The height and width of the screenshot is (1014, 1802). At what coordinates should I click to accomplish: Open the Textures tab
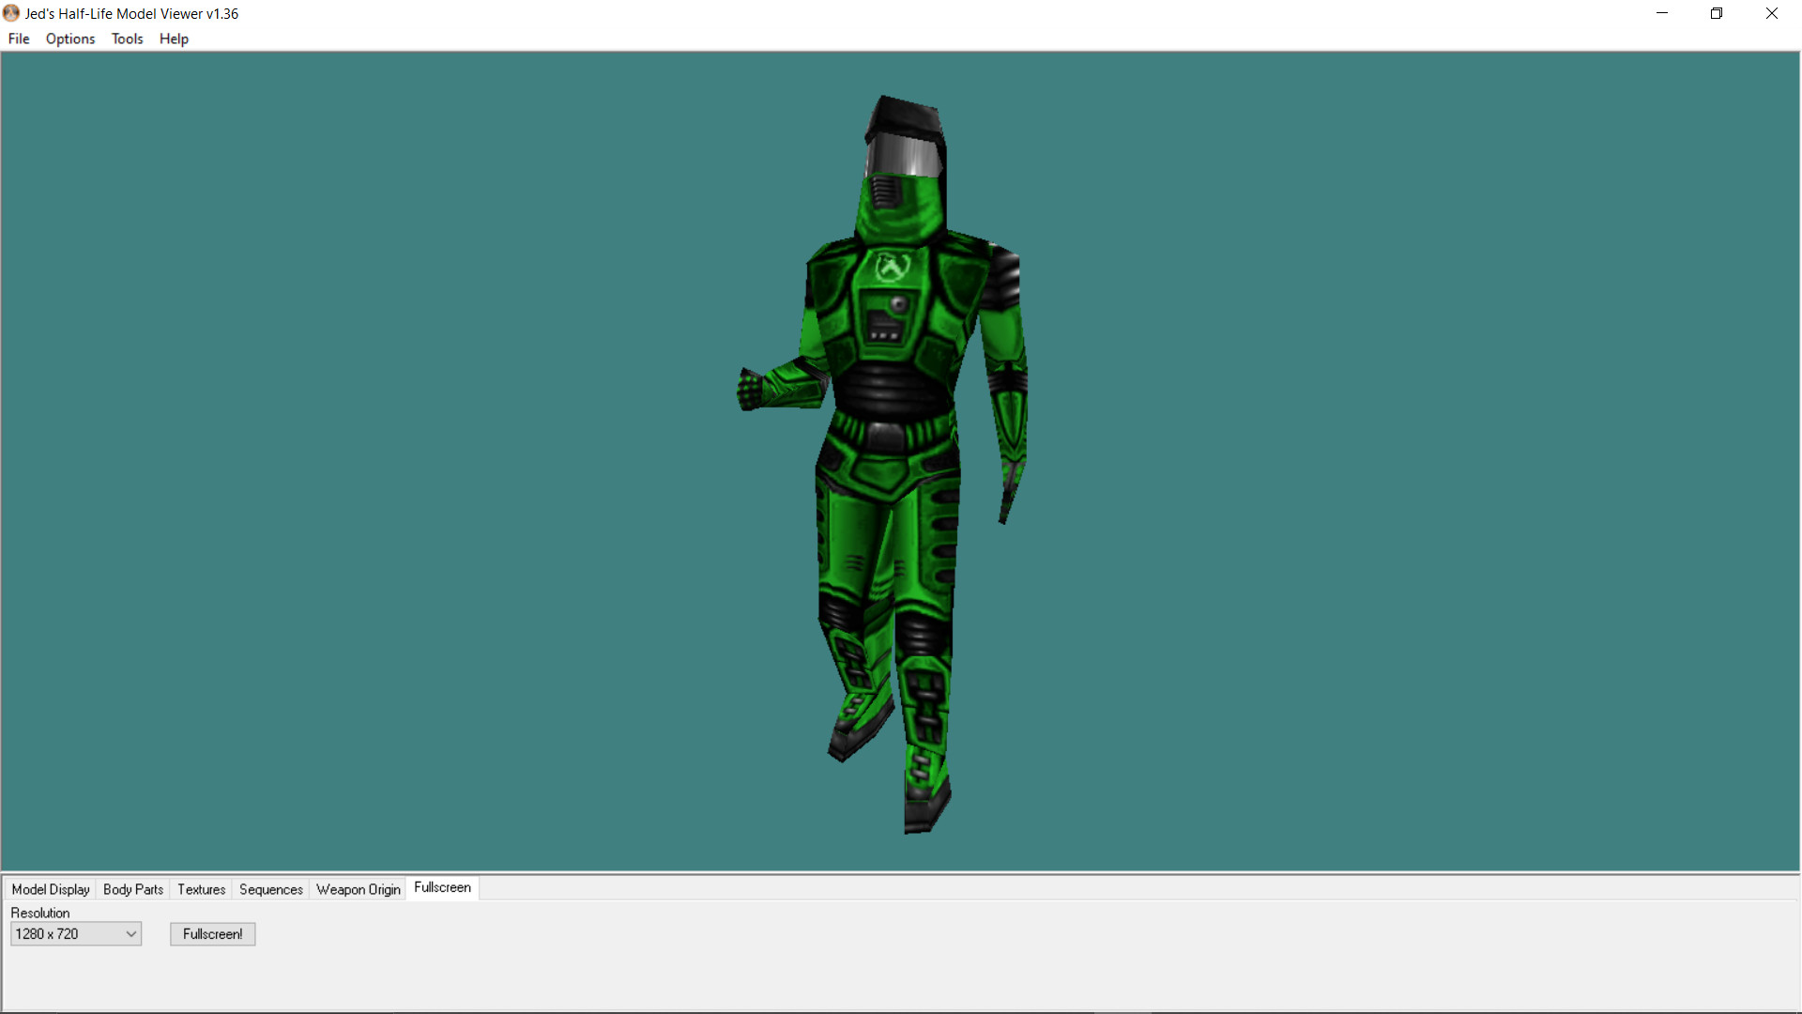click(x=200, y=889)
